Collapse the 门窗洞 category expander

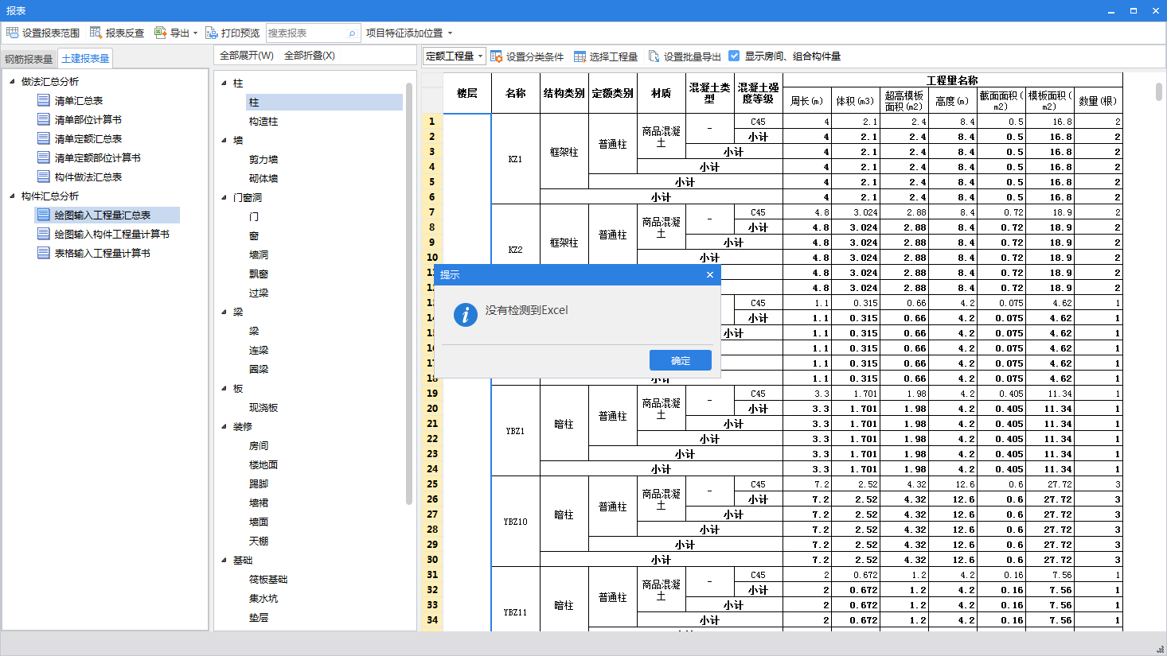click(224, 197)
